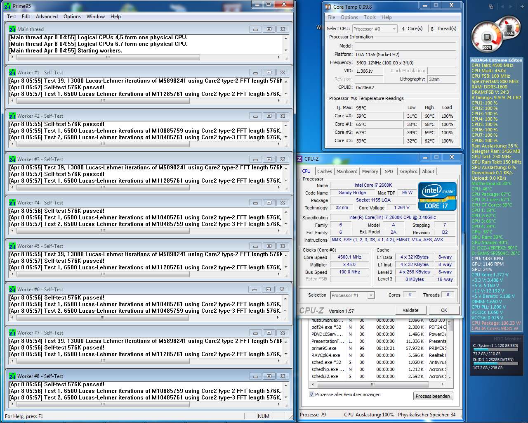Viewport: 528px width, 423px height.
Task: Open Prime95 Help menu
Action: tap(115, 17)
